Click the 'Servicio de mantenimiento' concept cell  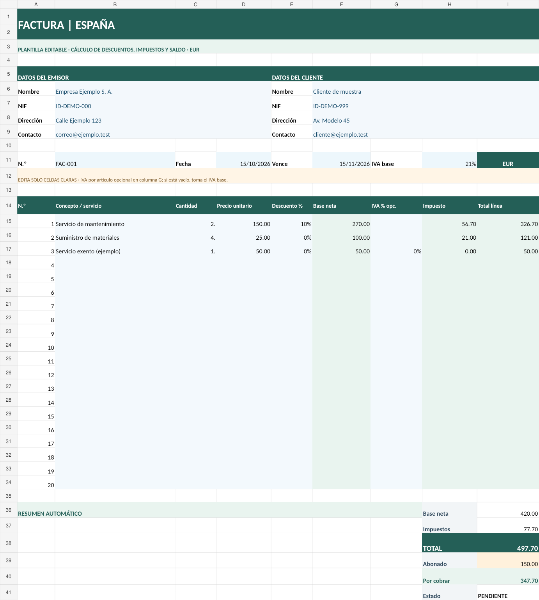click(x=115, y=221)
